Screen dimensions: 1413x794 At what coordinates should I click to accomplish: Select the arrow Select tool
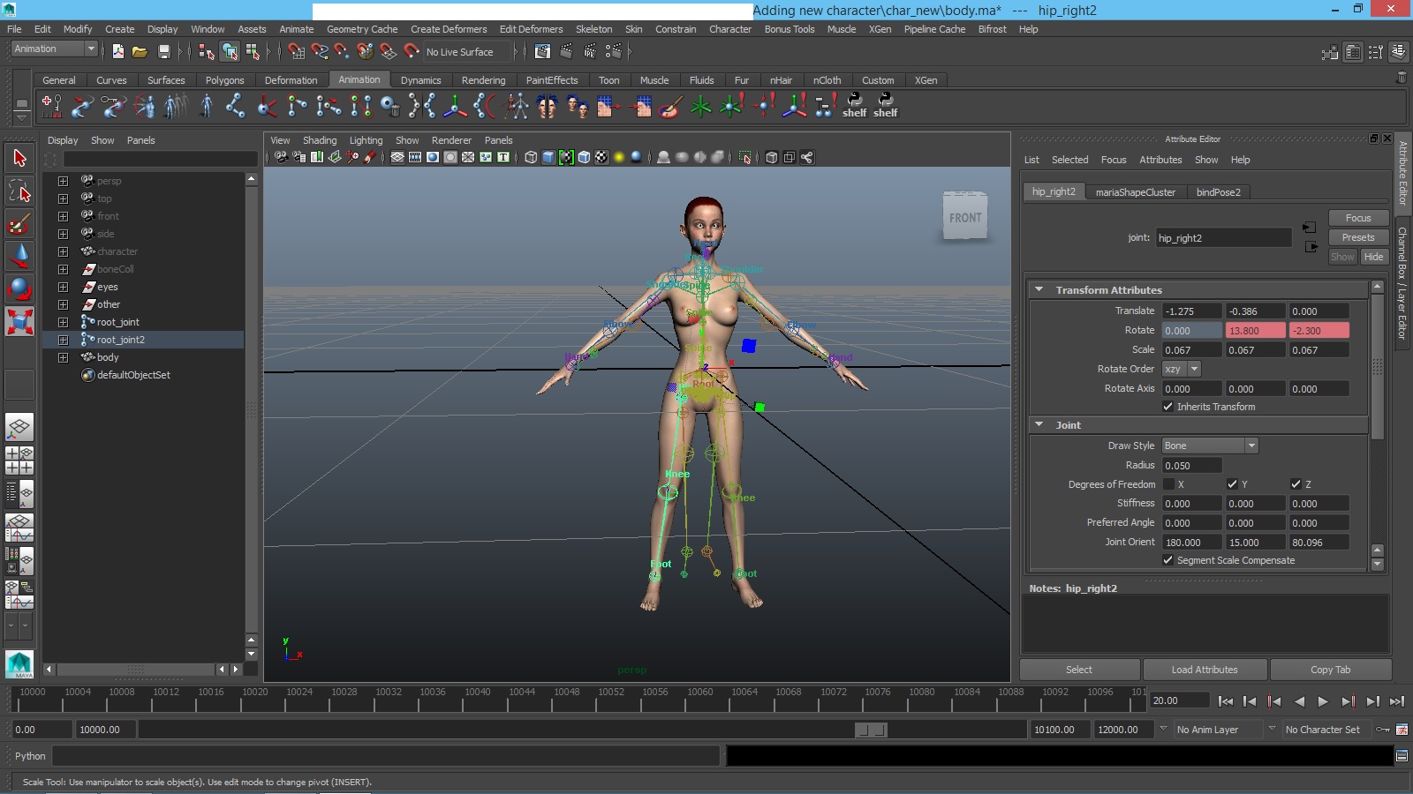19,159
